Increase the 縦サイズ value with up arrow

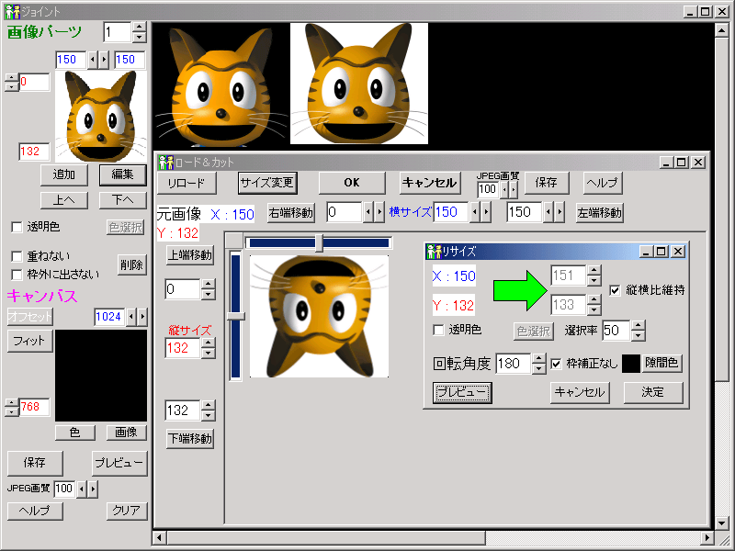point(208,343)
